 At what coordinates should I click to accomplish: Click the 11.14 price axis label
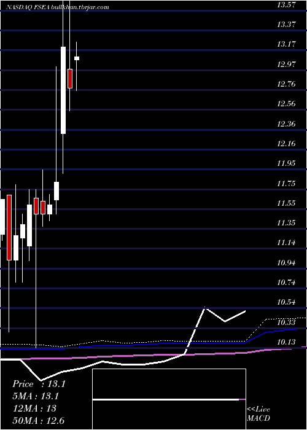286,243
